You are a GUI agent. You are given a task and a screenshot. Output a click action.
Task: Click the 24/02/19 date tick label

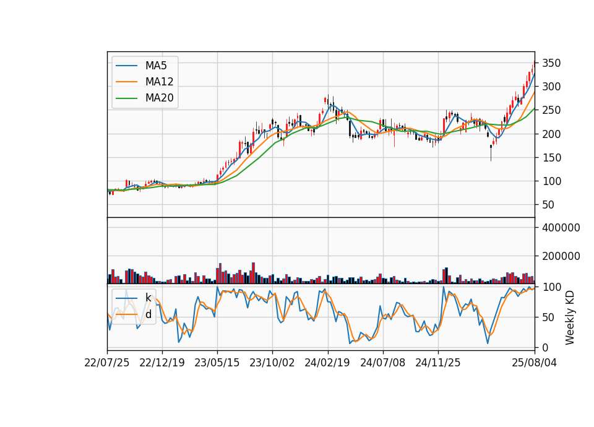pyautogui.click(x=327, y=363)
